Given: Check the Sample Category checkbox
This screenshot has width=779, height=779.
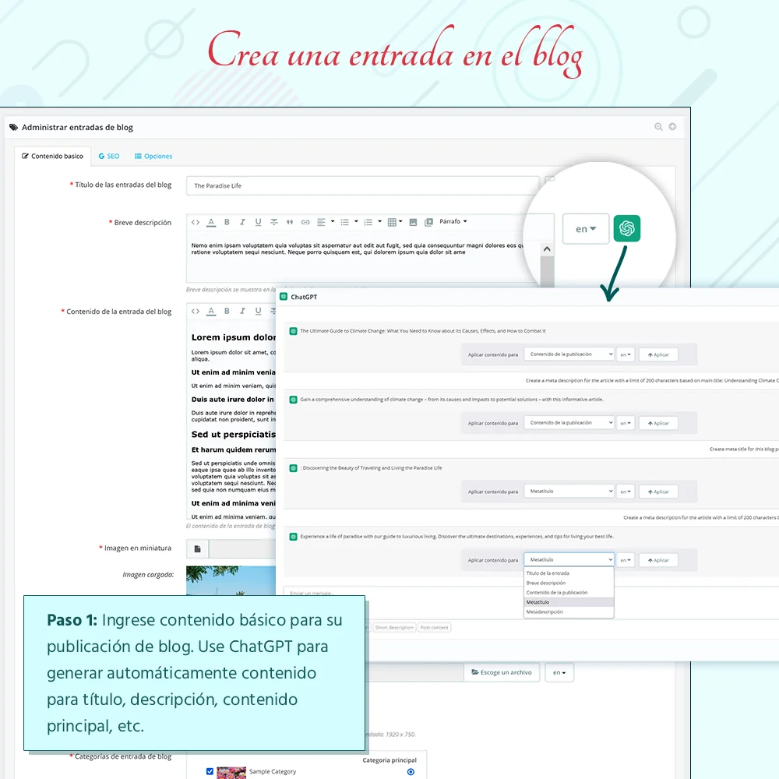Looking at the screenshot, I should [x=209, y=772].
